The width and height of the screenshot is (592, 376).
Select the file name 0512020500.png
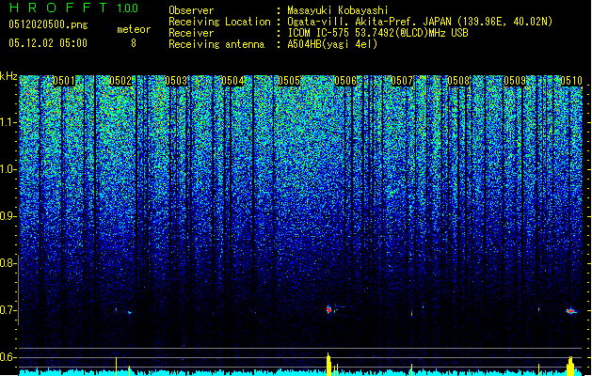(48, 24)
